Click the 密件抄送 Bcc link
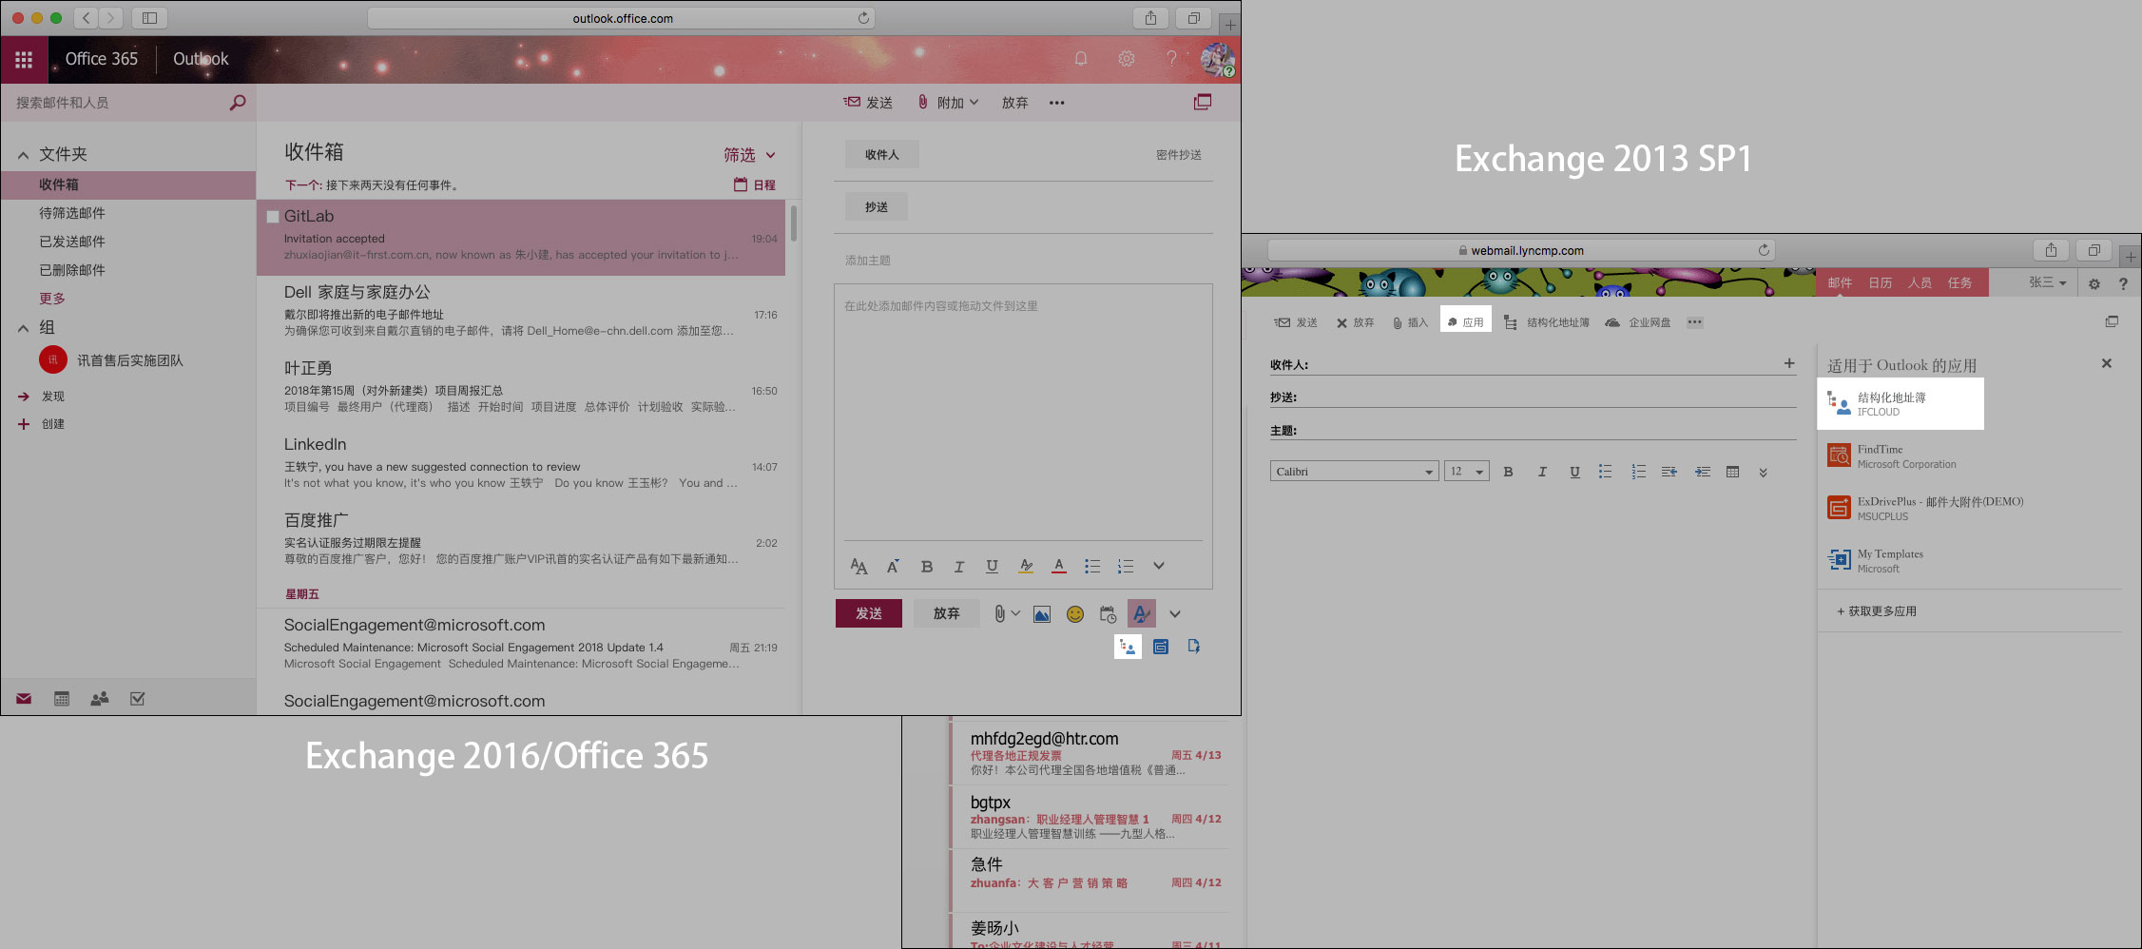The width and height of the screenshot is (2142, 949). (x=1179, y=154)
